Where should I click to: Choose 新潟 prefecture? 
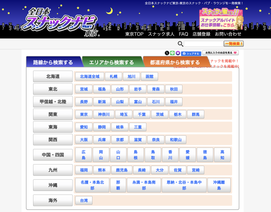(x=102, y=102)
